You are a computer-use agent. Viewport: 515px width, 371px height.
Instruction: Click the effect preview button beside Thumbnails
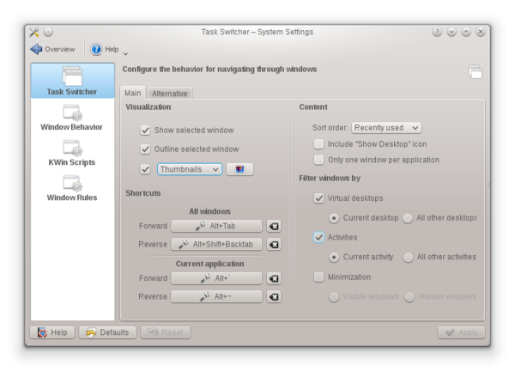[239, 169]
